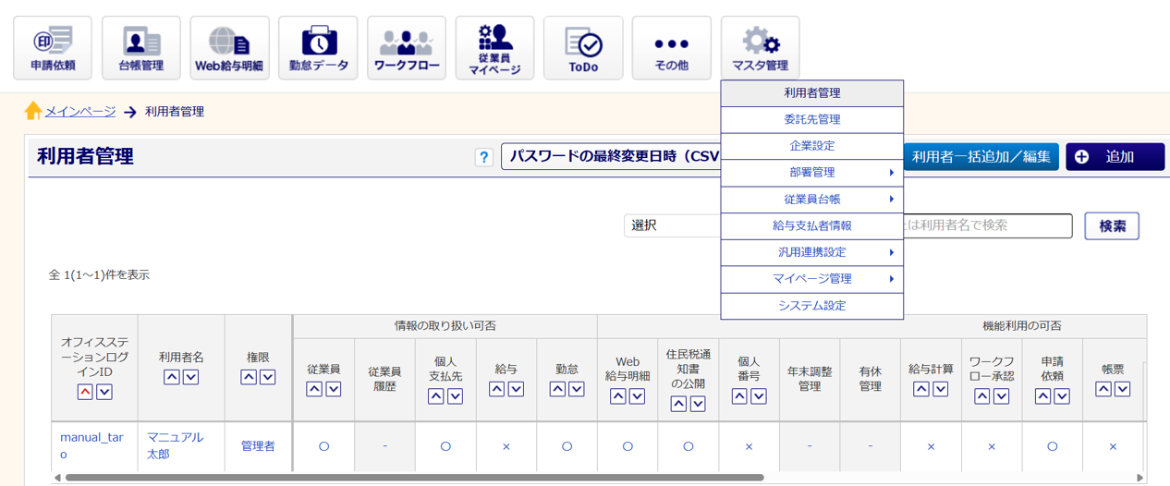Choose システム設定 in the dropdown menu
This screenshot has width=1170, height=486.
[811, 306]
